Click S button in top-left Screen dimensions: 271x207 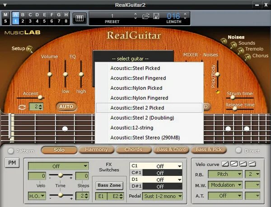[x=5, y=21]
